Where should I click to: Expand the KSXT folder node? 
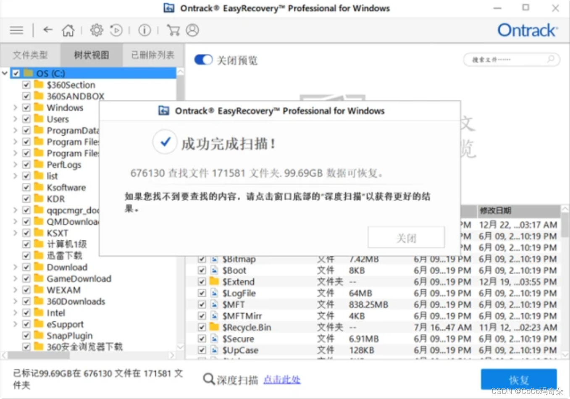[x=15, y=233]
